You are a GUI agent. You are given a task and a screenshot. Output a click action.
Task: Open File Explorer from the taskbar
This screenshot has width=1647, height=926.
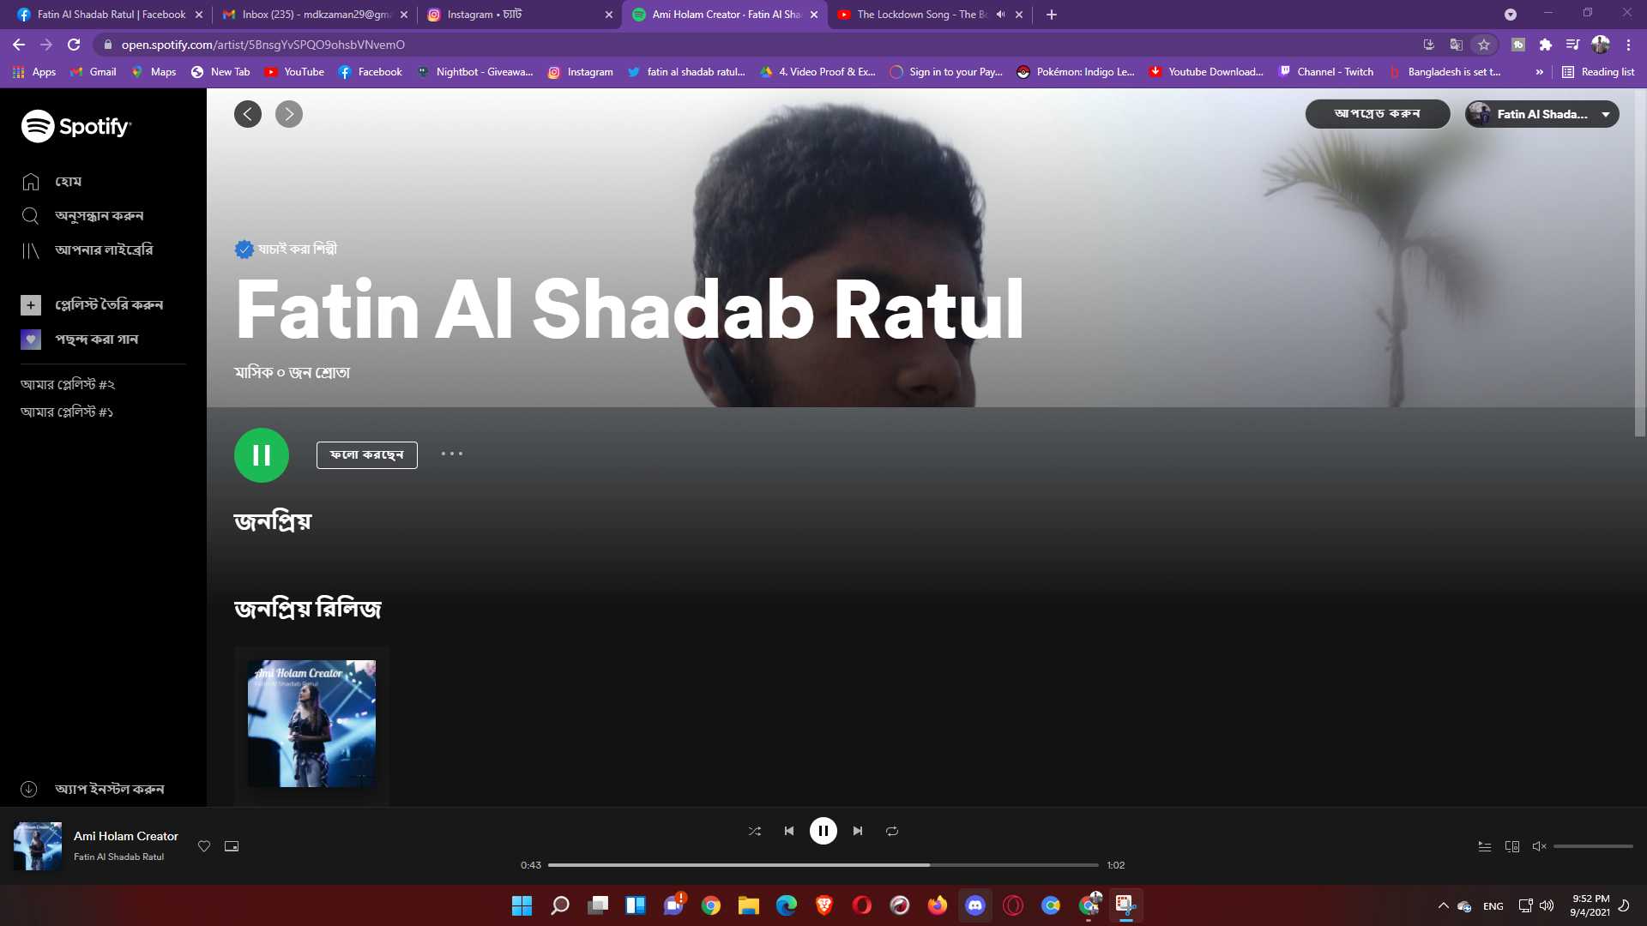749,905
